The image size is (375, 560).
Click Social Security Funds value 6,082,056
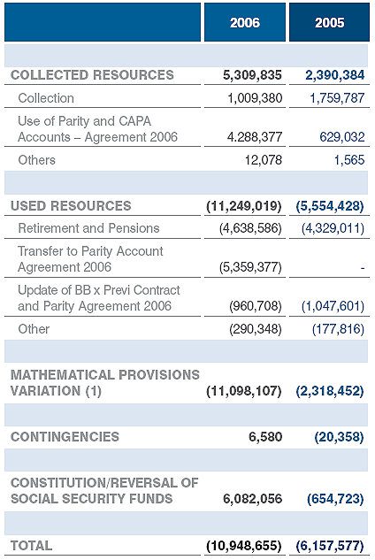tap(252, 499)
